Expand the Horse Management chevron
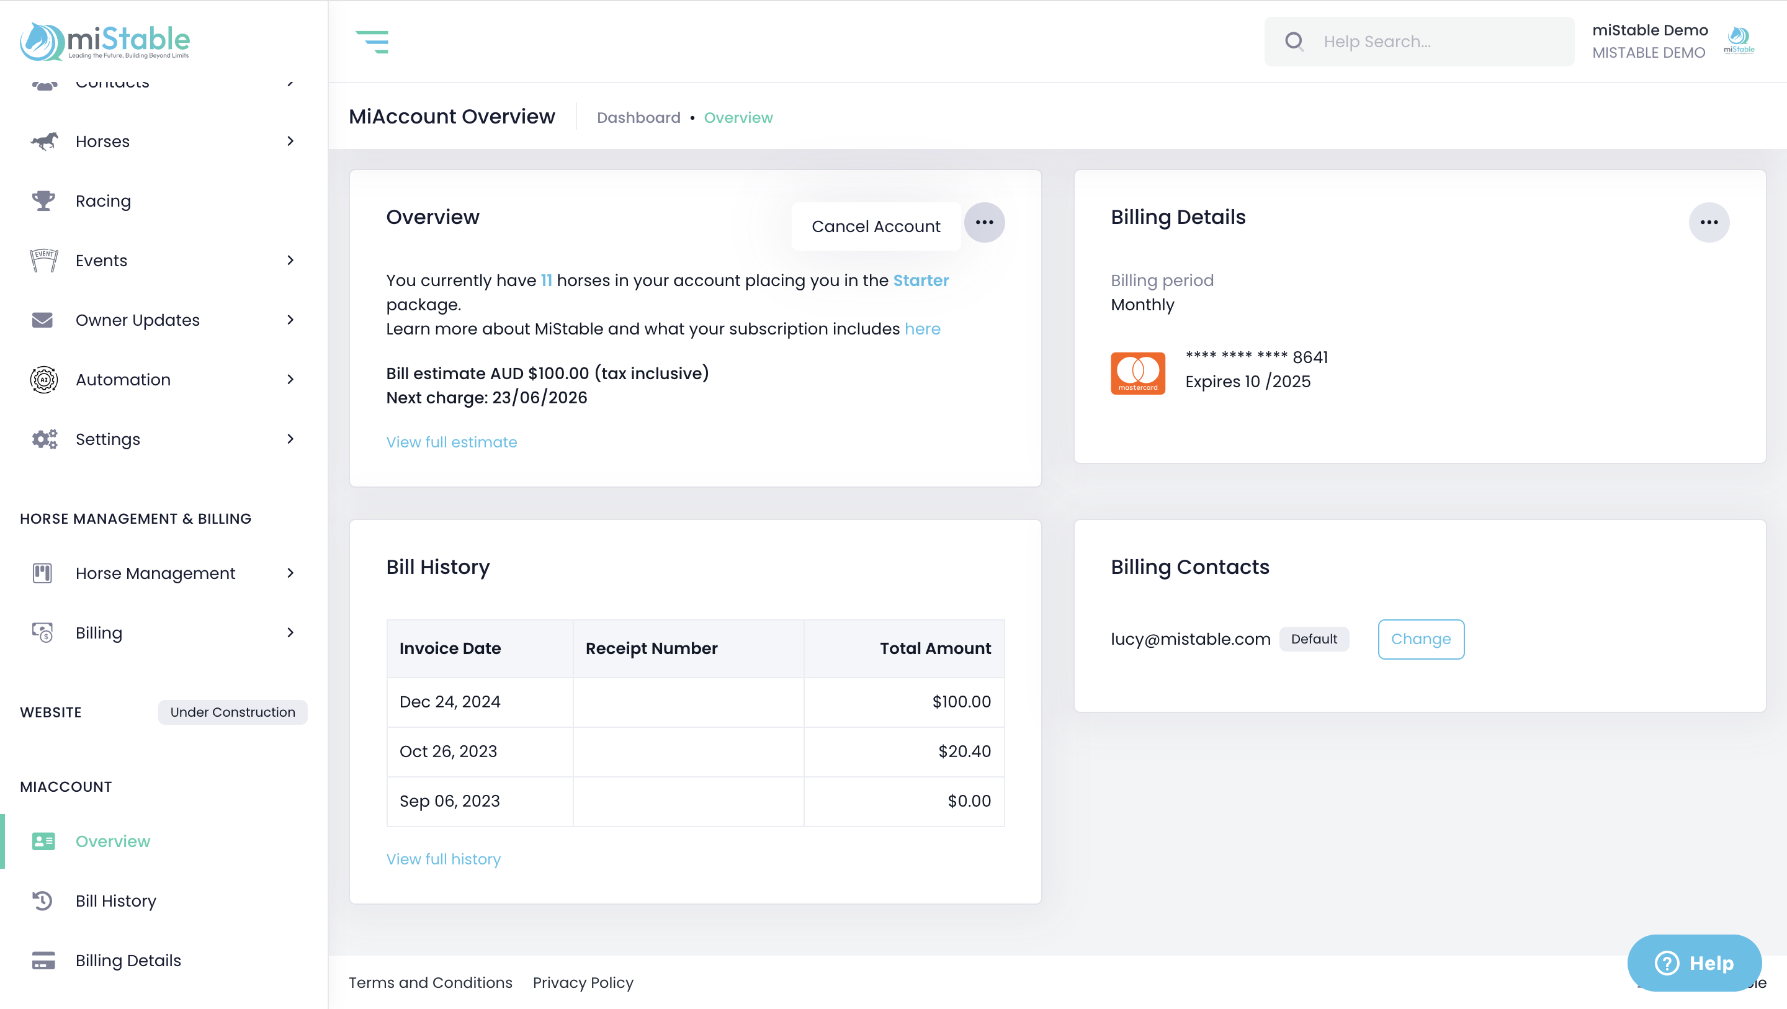1787x1009 pixels. (290, 573)
